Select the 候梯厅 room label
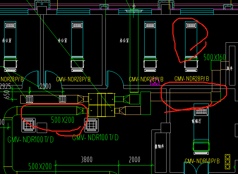Screen dimensions: 238x174 196,121
